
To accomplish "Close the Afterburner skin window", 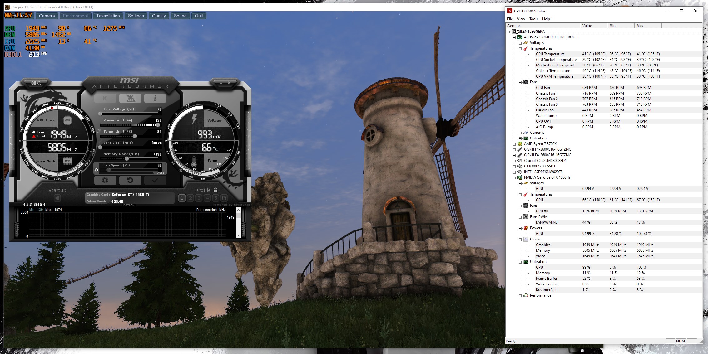I will (229, 83).
